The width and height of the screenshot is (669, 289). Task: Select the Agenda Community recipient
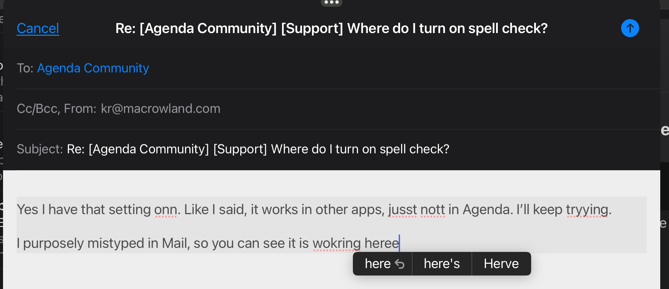pos(93,68)
